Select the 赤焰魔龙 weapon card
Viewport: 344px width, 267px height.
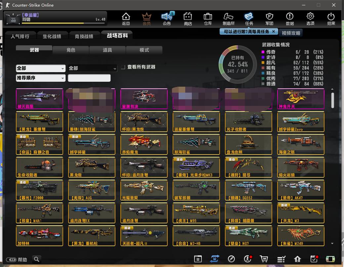[144, 144]
